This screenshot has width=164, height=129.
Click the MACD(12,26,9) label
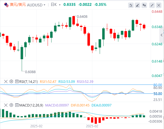(x=31, y=105)
